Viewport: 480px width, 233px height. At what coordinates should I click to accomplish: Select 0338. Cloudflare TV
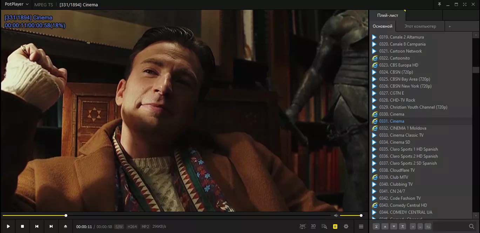pos(421,170)
